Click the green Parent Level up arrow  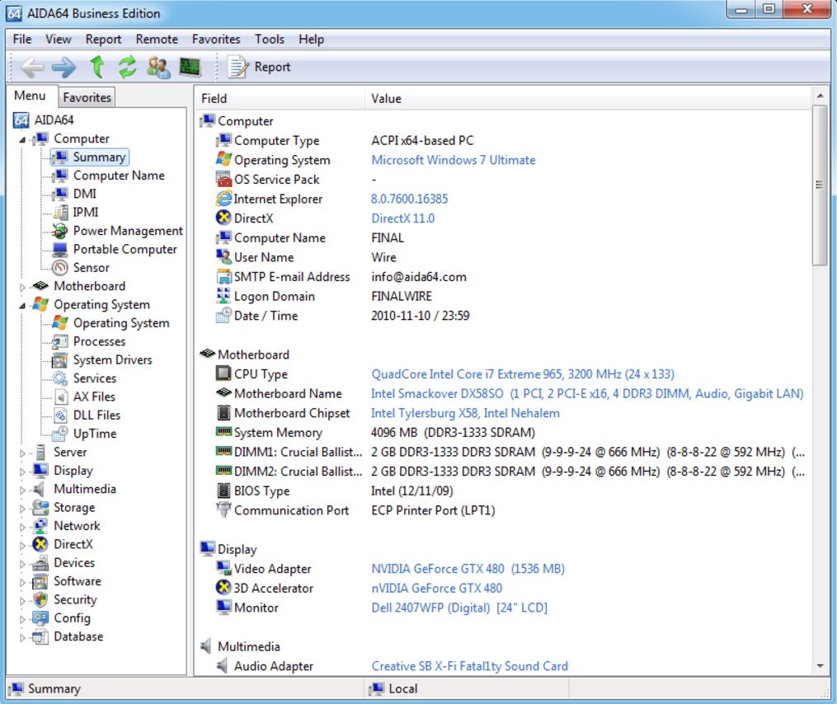[x=96, y=67]
